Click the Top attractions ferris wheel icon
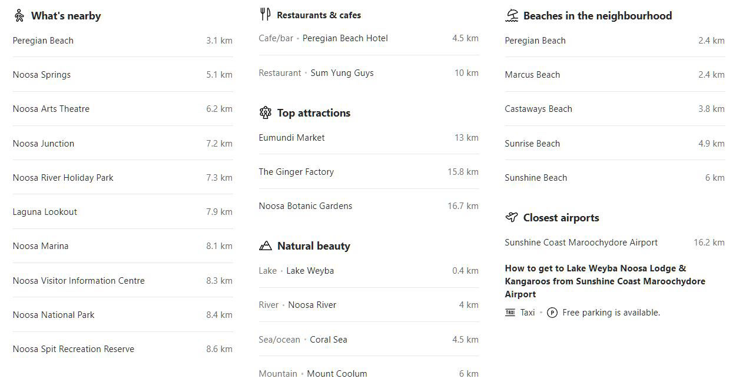The height and width of the screenshot is (385, 756). pos(266,113)
